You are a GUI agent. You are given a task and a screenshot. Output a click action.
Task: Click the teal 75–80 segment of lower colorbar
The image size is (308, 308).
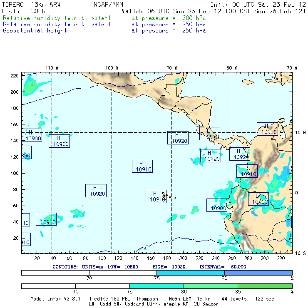click(156, 286)
